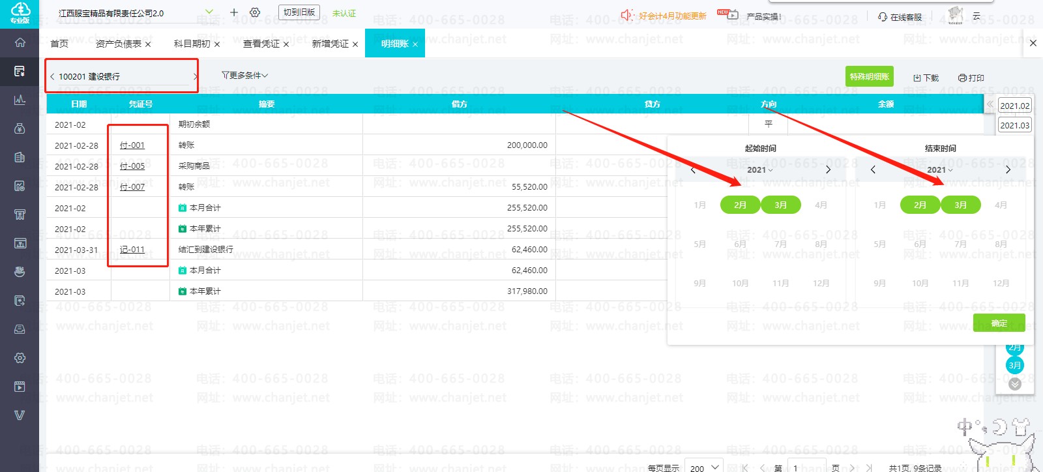Image resolution: width=1043 pixels, height=472 pixels.
Task: Open the video play icon in sidebar
Action: pos(20,387)
